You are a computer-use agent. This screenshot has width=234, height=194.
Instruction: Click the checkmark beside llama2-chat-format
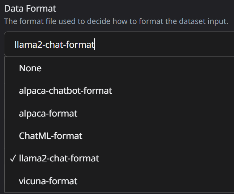13,159
